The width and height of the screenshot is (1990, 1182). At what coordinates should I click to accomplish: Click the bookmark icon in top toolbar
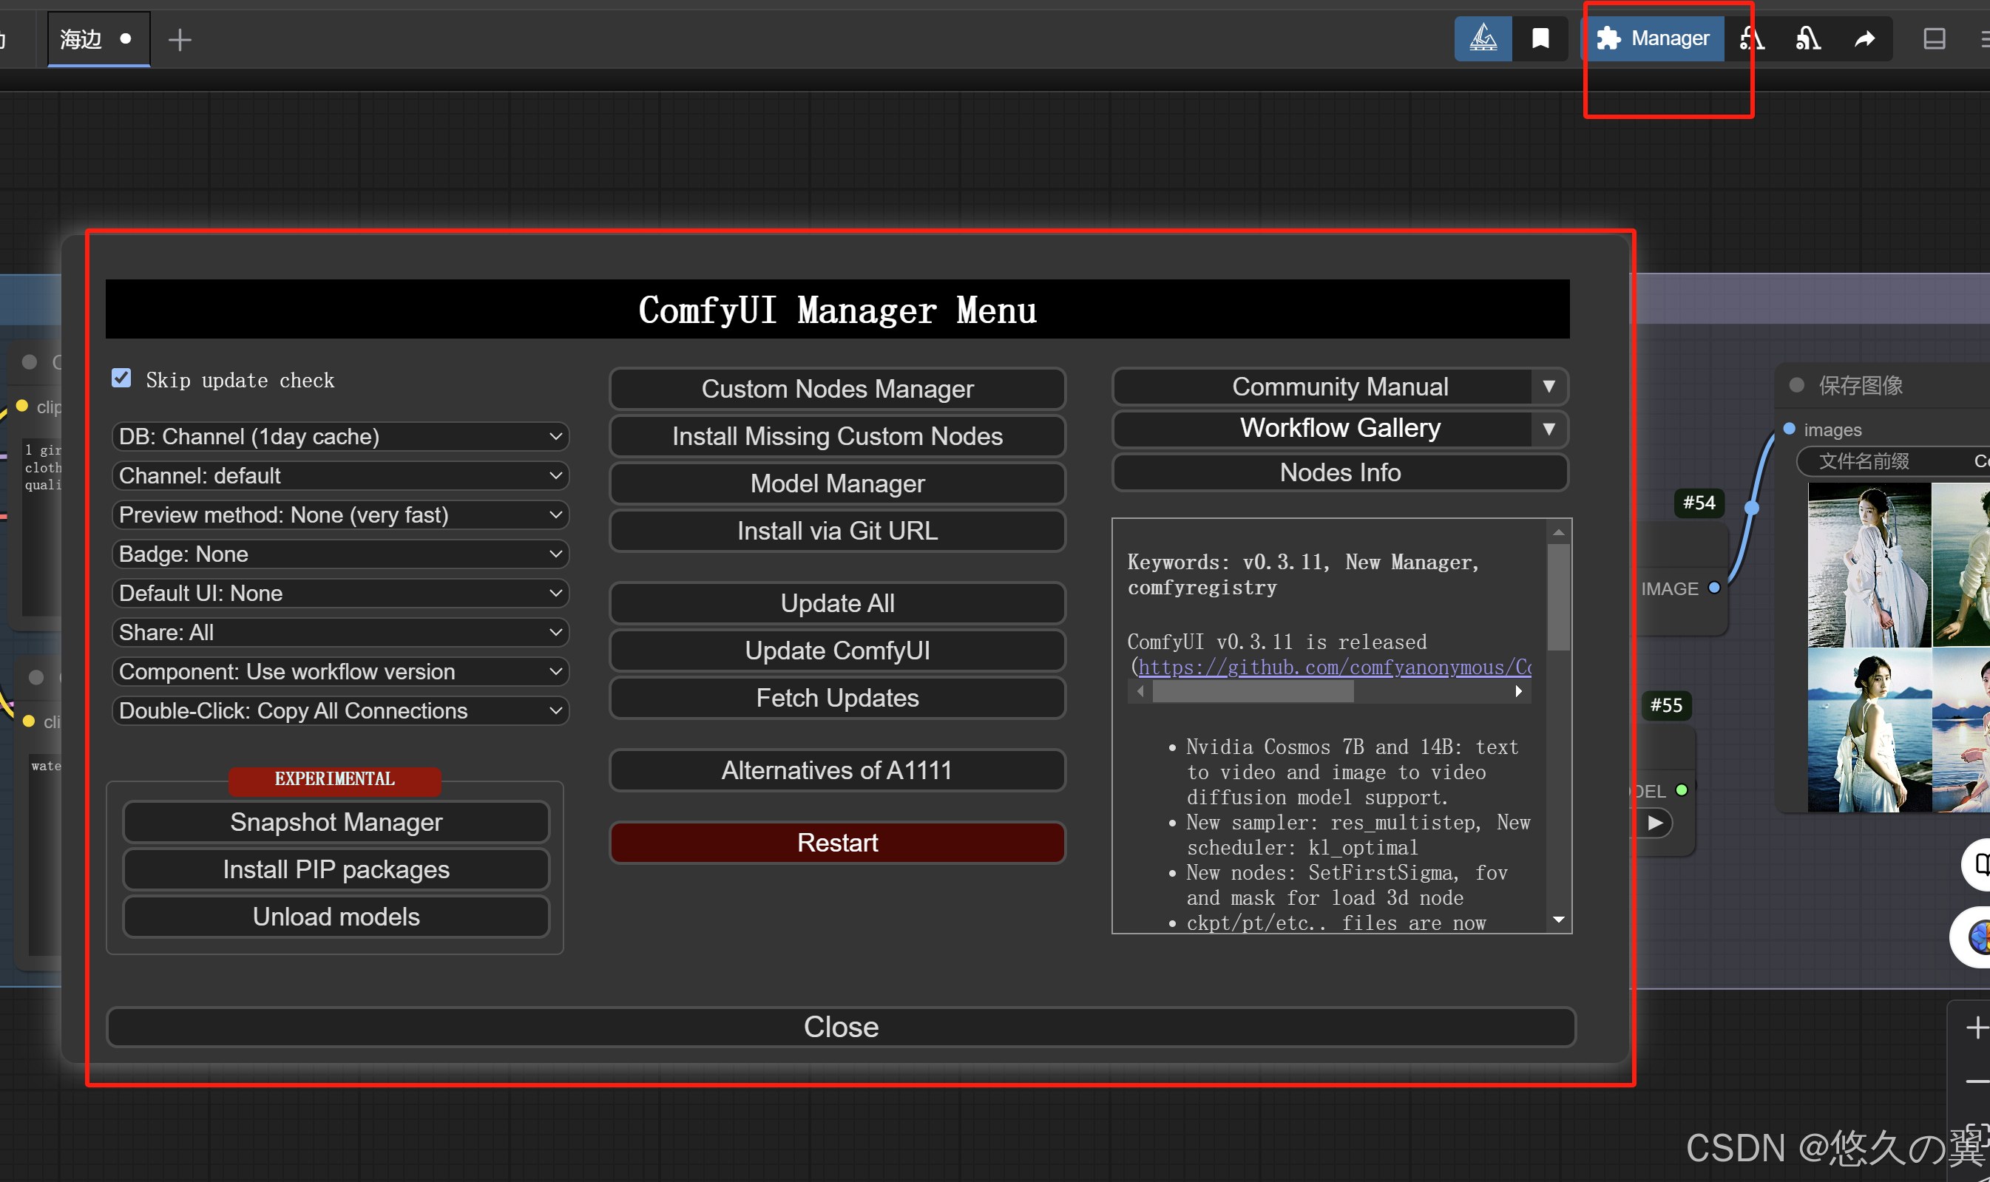click(1540, 38)
